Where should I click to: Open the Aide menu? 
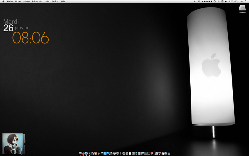click(63, 1)
